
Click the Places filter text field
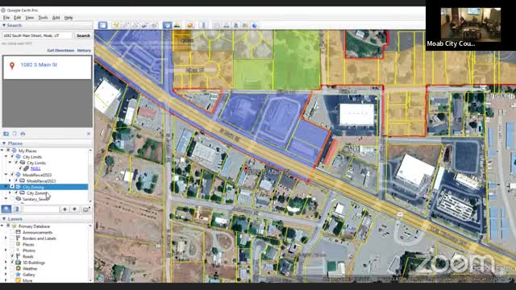(x=41, y=209)
